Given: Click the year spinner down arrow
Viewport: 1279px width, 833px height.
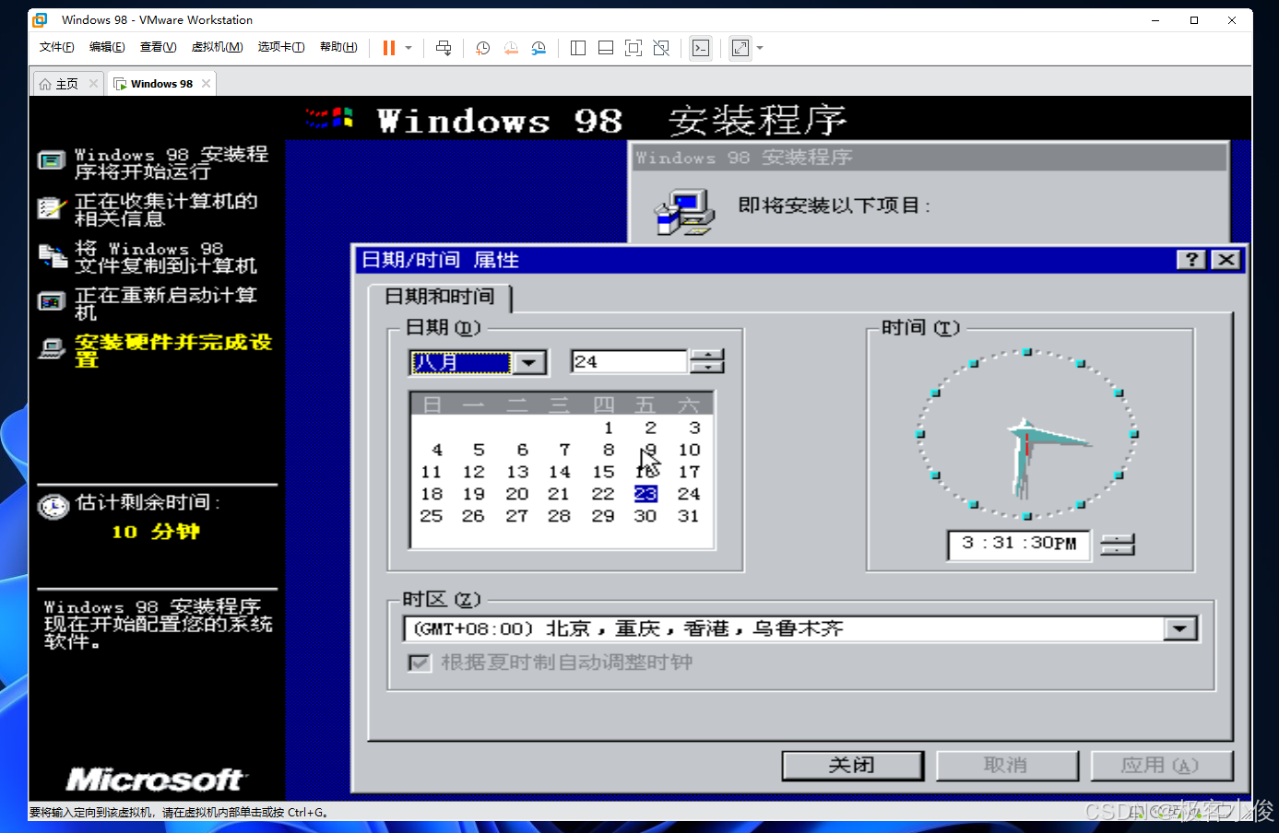Looking at the screenshot, I should point(707,368).
